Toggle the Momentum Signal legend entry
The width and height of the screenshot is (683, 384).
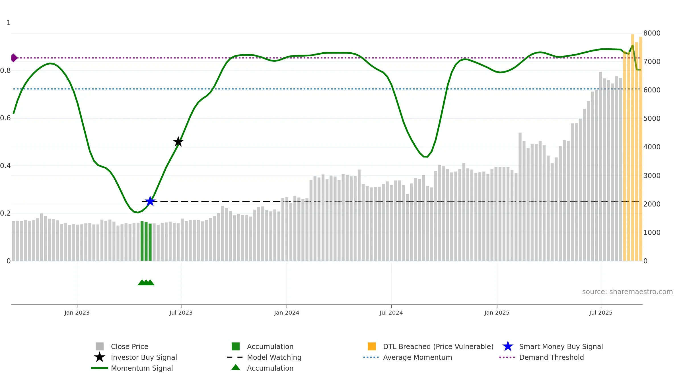pyautogui.click(x=142, y=368)
